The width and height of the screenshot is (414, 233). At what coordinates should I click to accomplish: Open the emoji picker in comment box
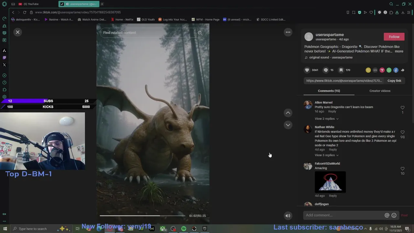point(394,215)
